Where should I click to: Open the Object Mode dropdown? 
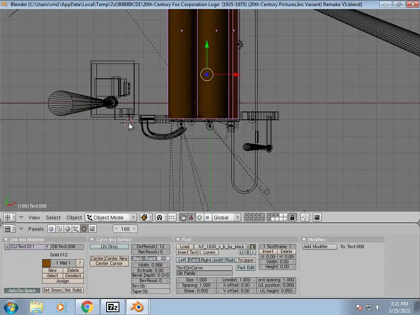click(x=111, y=217)
